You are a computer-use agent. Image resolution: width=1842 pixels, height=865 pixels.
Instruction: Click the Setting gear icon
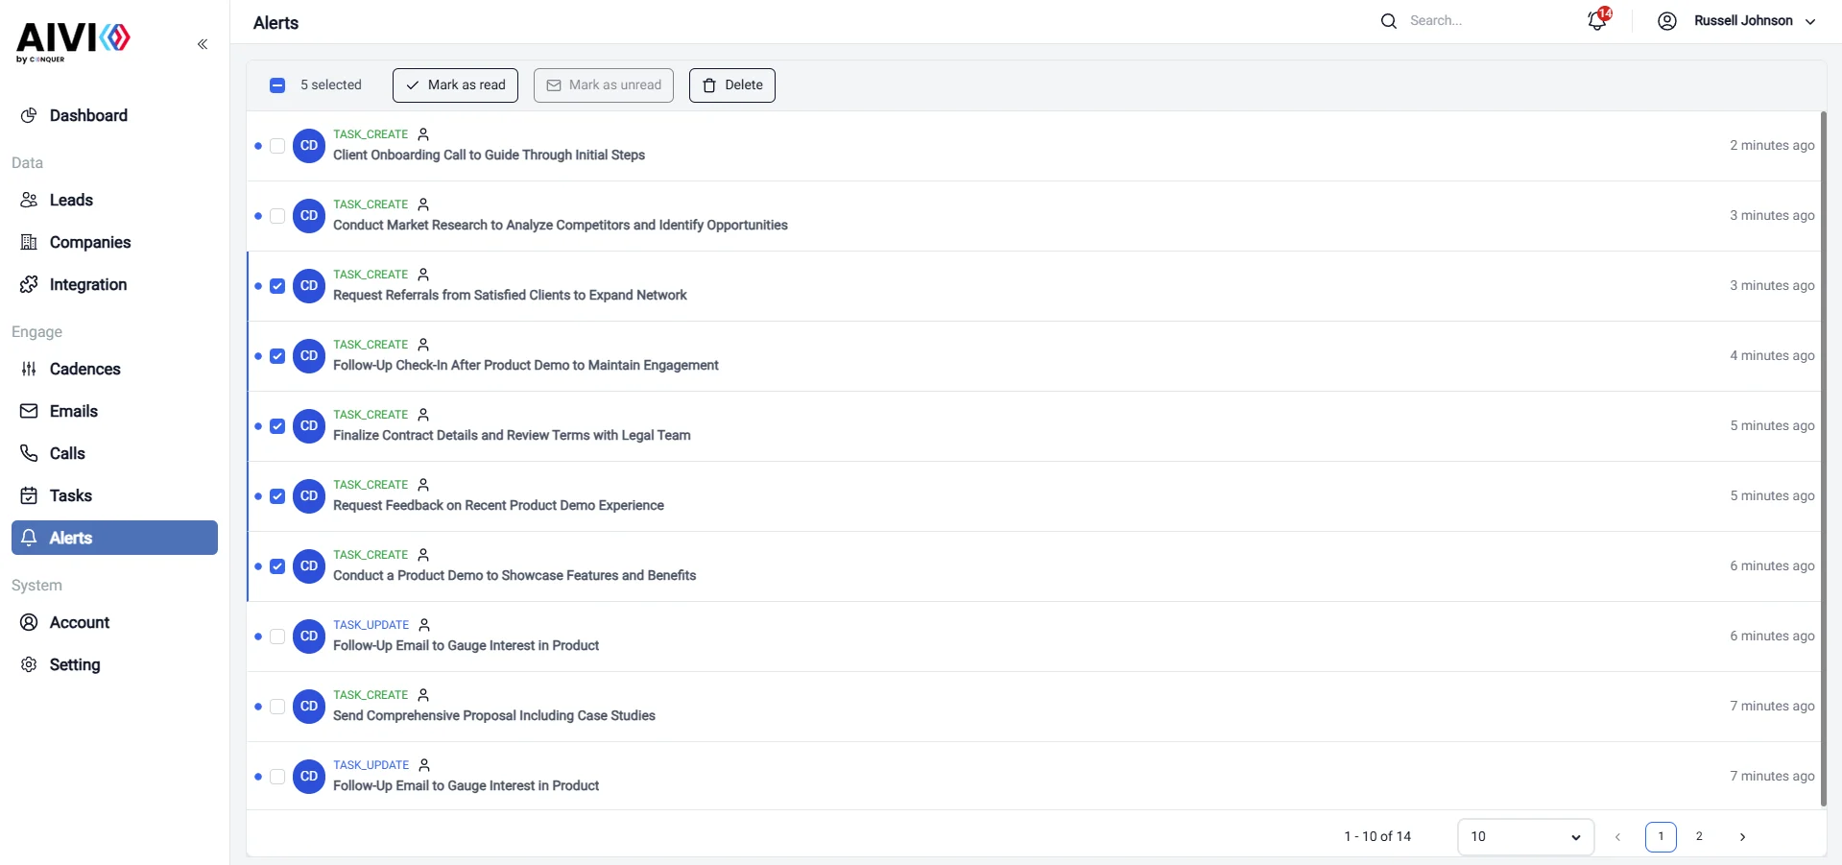pos(29,664)
